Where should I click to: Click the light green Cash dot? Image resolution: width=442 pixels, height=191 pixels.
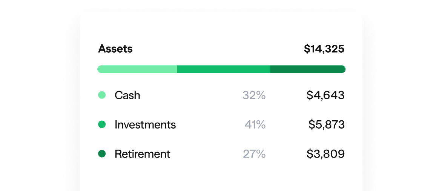[102, 95]
